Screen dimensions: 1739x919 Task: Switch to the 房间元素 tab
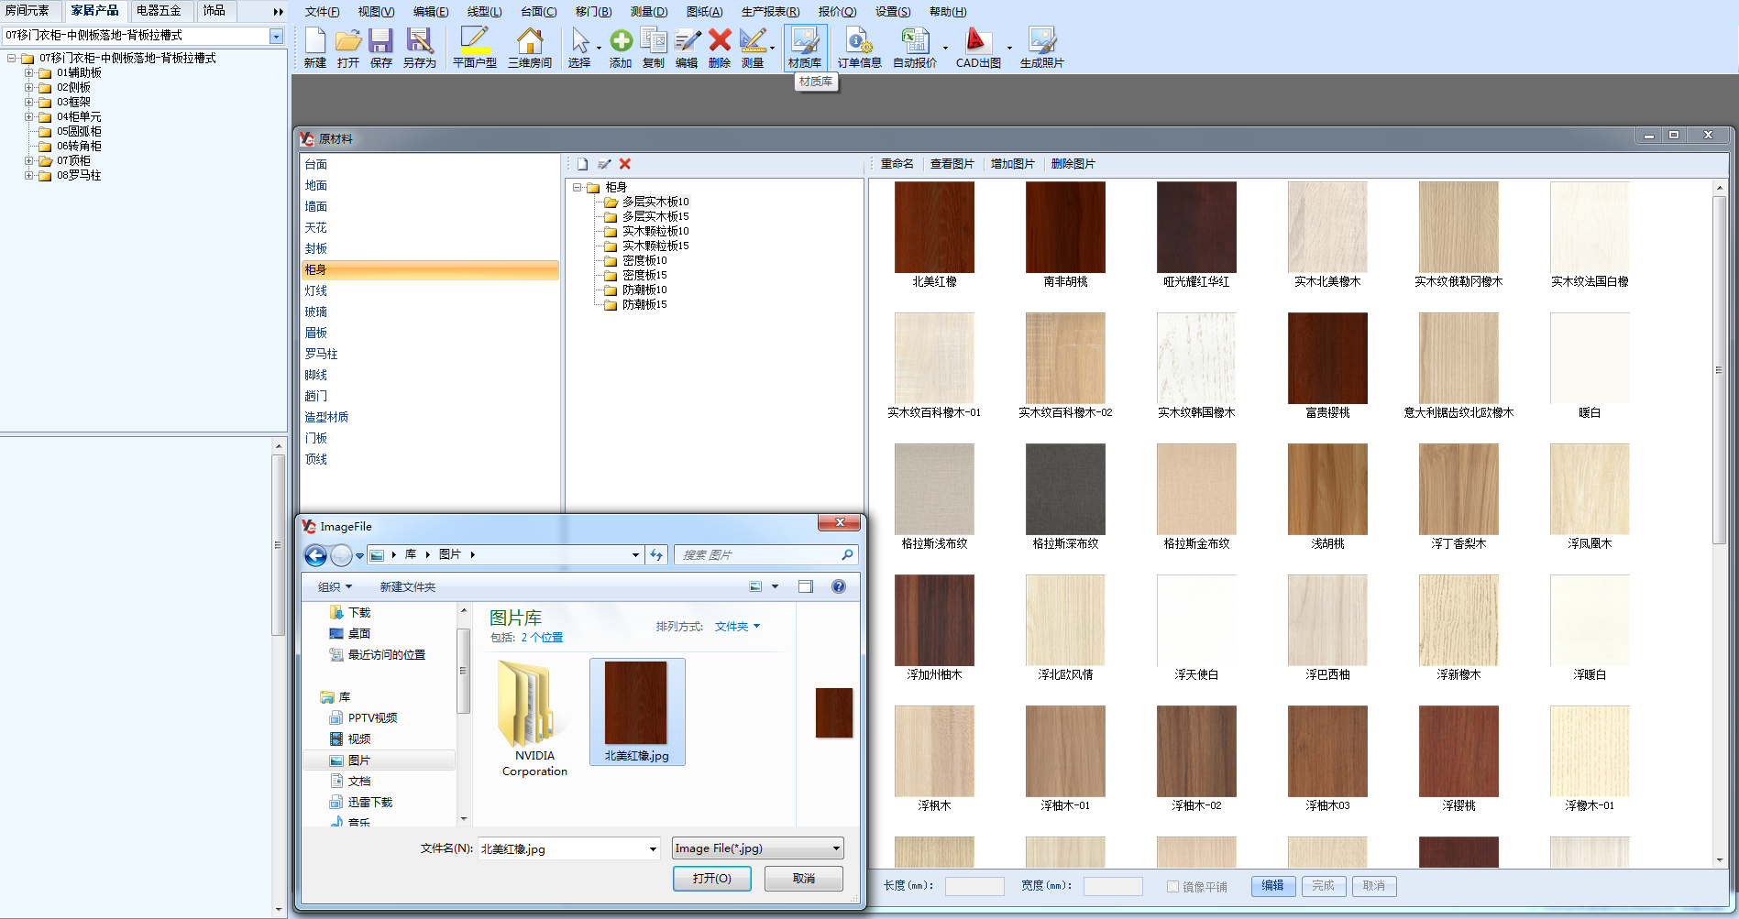coord(28,11)
